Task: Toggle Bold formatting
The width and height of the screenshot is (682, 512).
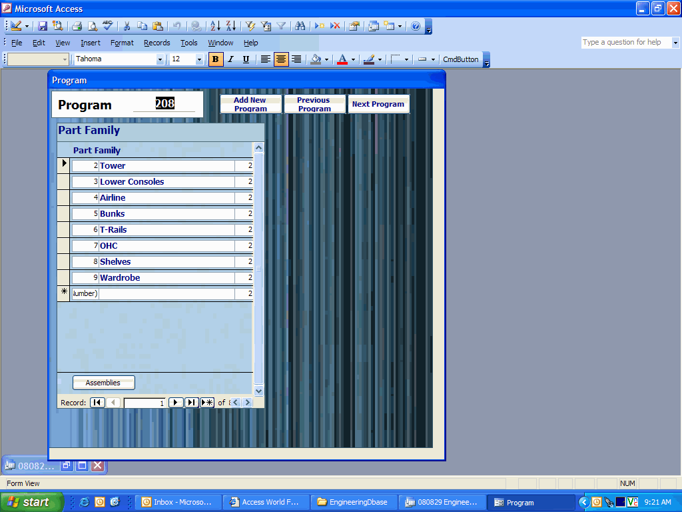Action: coord(216,59)
